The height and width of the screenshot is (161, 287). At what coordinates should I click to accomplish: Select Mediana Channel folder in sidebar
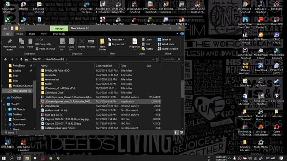pyautogui.click(x=21, y=86)
